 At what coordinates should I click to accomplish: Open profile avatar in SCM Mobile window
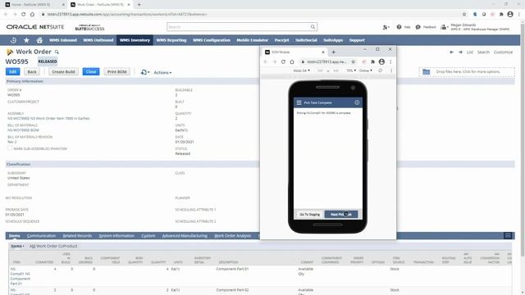381,62
